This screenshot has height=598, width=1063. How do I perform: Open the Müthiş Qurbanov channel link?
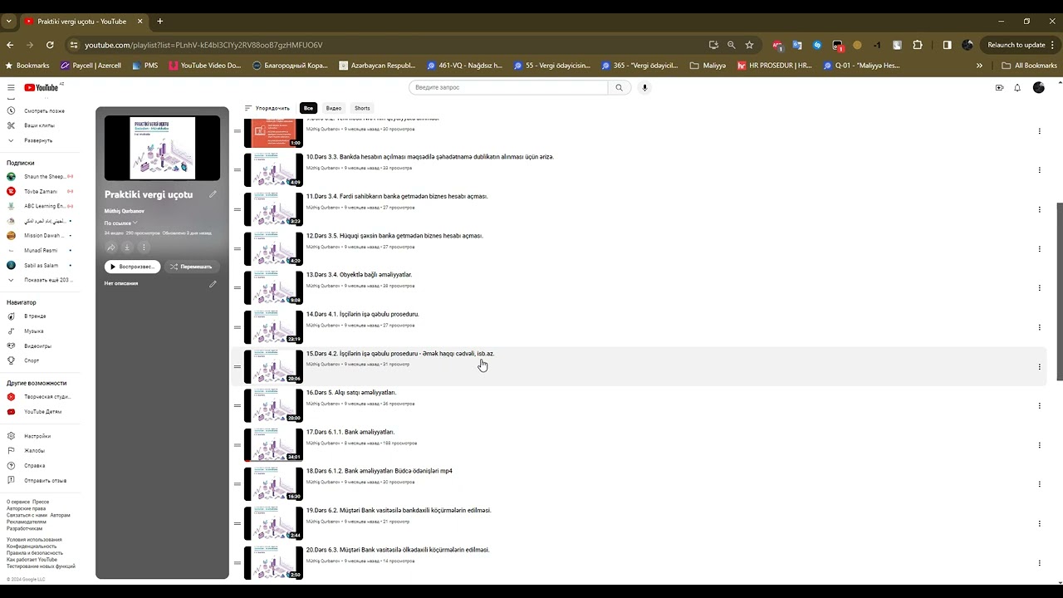point(124,211)
